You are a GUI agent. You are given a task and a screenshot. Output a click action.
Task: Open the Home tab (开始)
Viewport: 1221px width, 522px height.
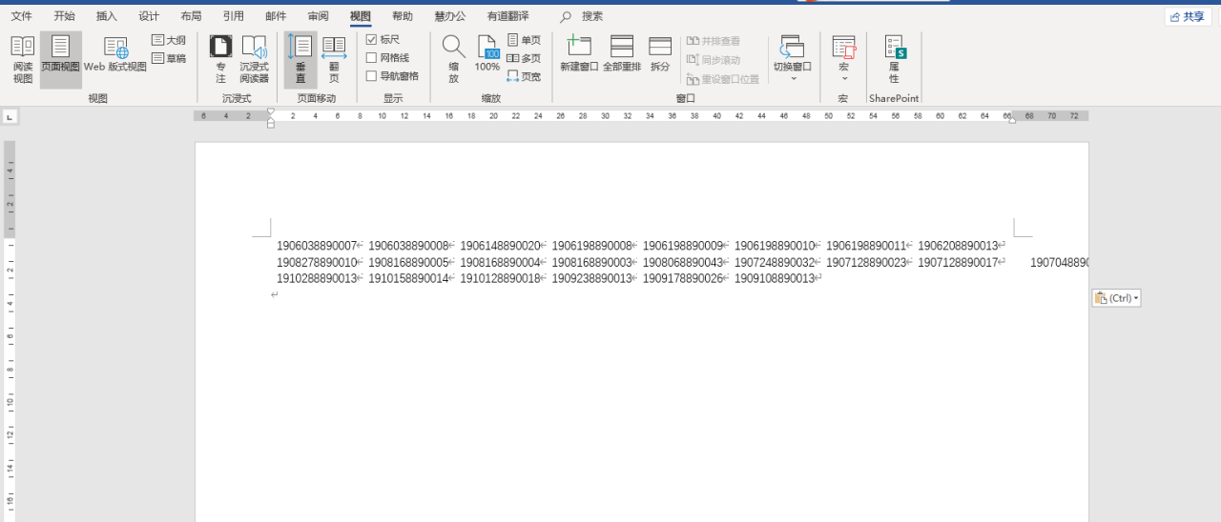[64, 16]
